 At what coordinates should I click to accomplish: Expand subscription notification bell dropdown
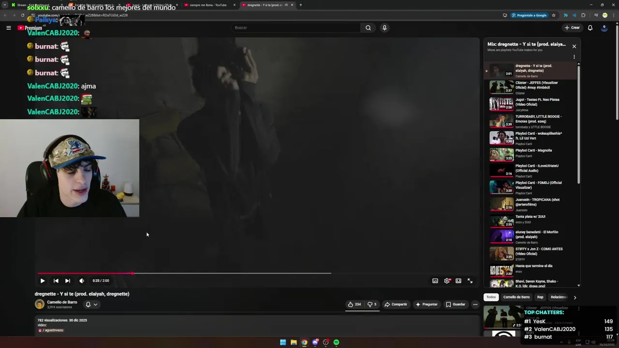91,304
